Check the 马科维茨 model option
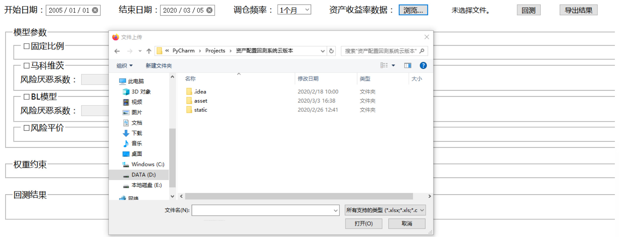The image size is (619, 237). (27, 66)
